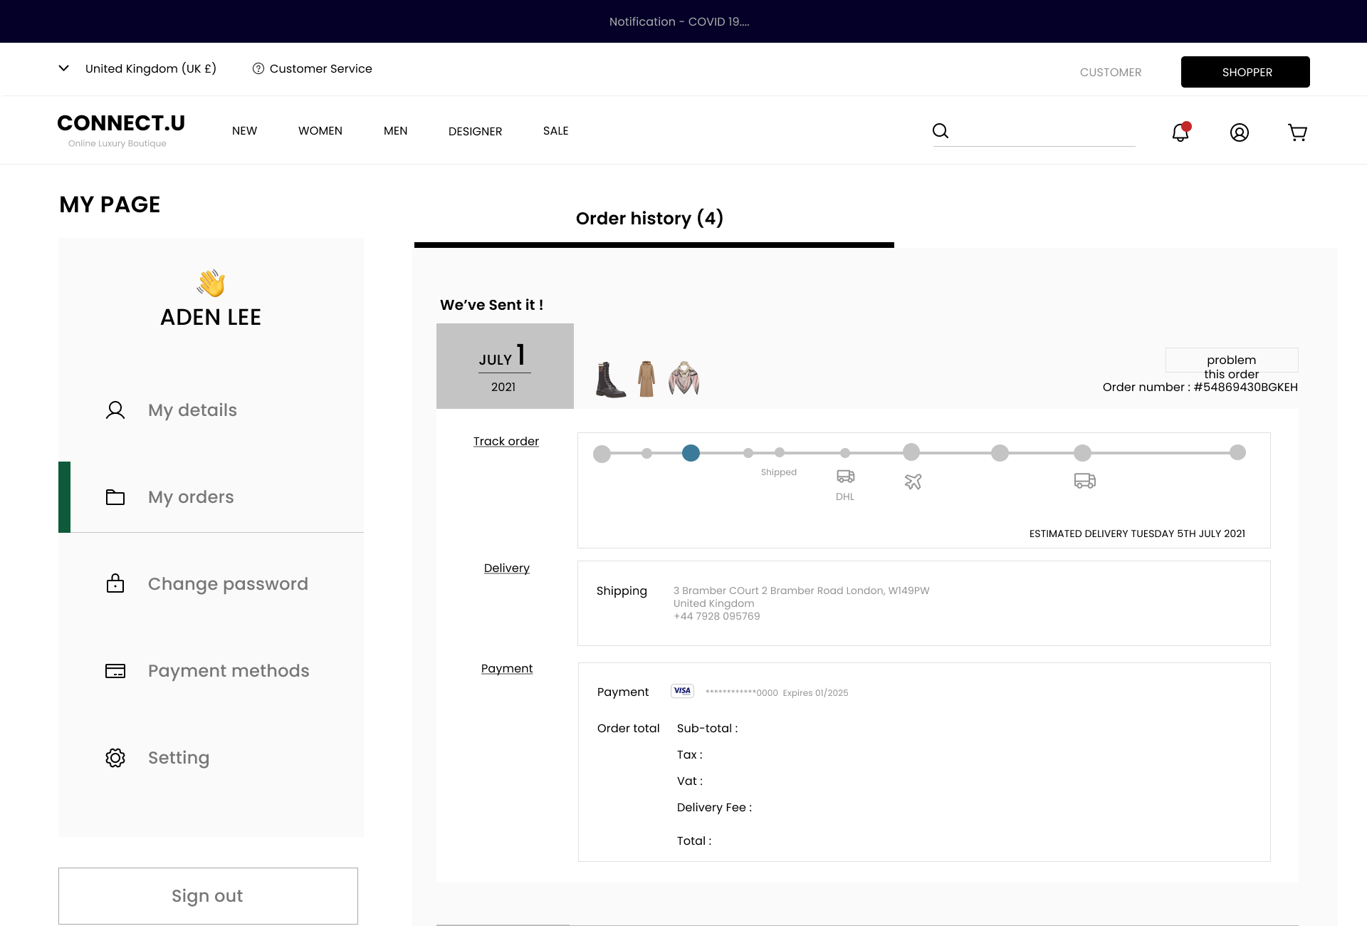Image resolution: width=1367 pixels, height=926 pixels.
Task: Open the scarf product thumbnail
Action: (x=684, y=378)
